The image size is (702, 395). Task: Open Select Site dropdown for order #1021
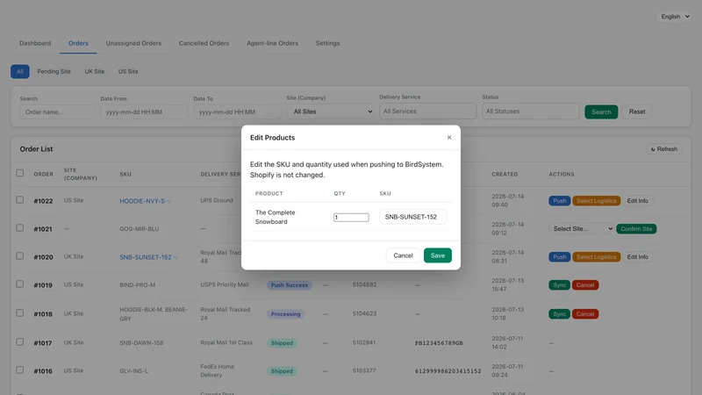coord(581,229)
